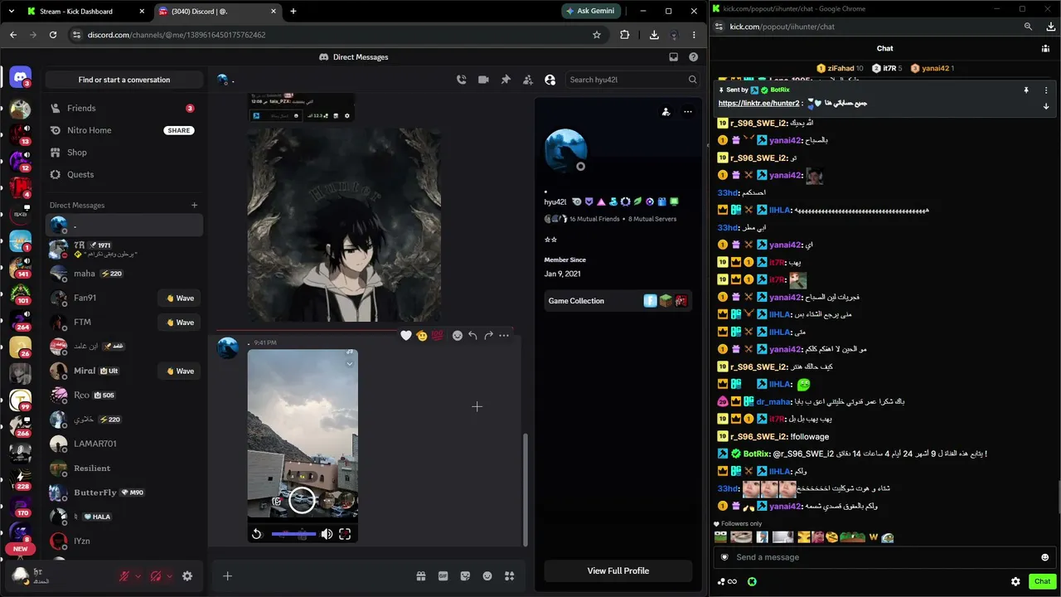This screenshot has height=597, width=1061.
Task: Wave at FTM in the DM list
Action: point(180,323)
